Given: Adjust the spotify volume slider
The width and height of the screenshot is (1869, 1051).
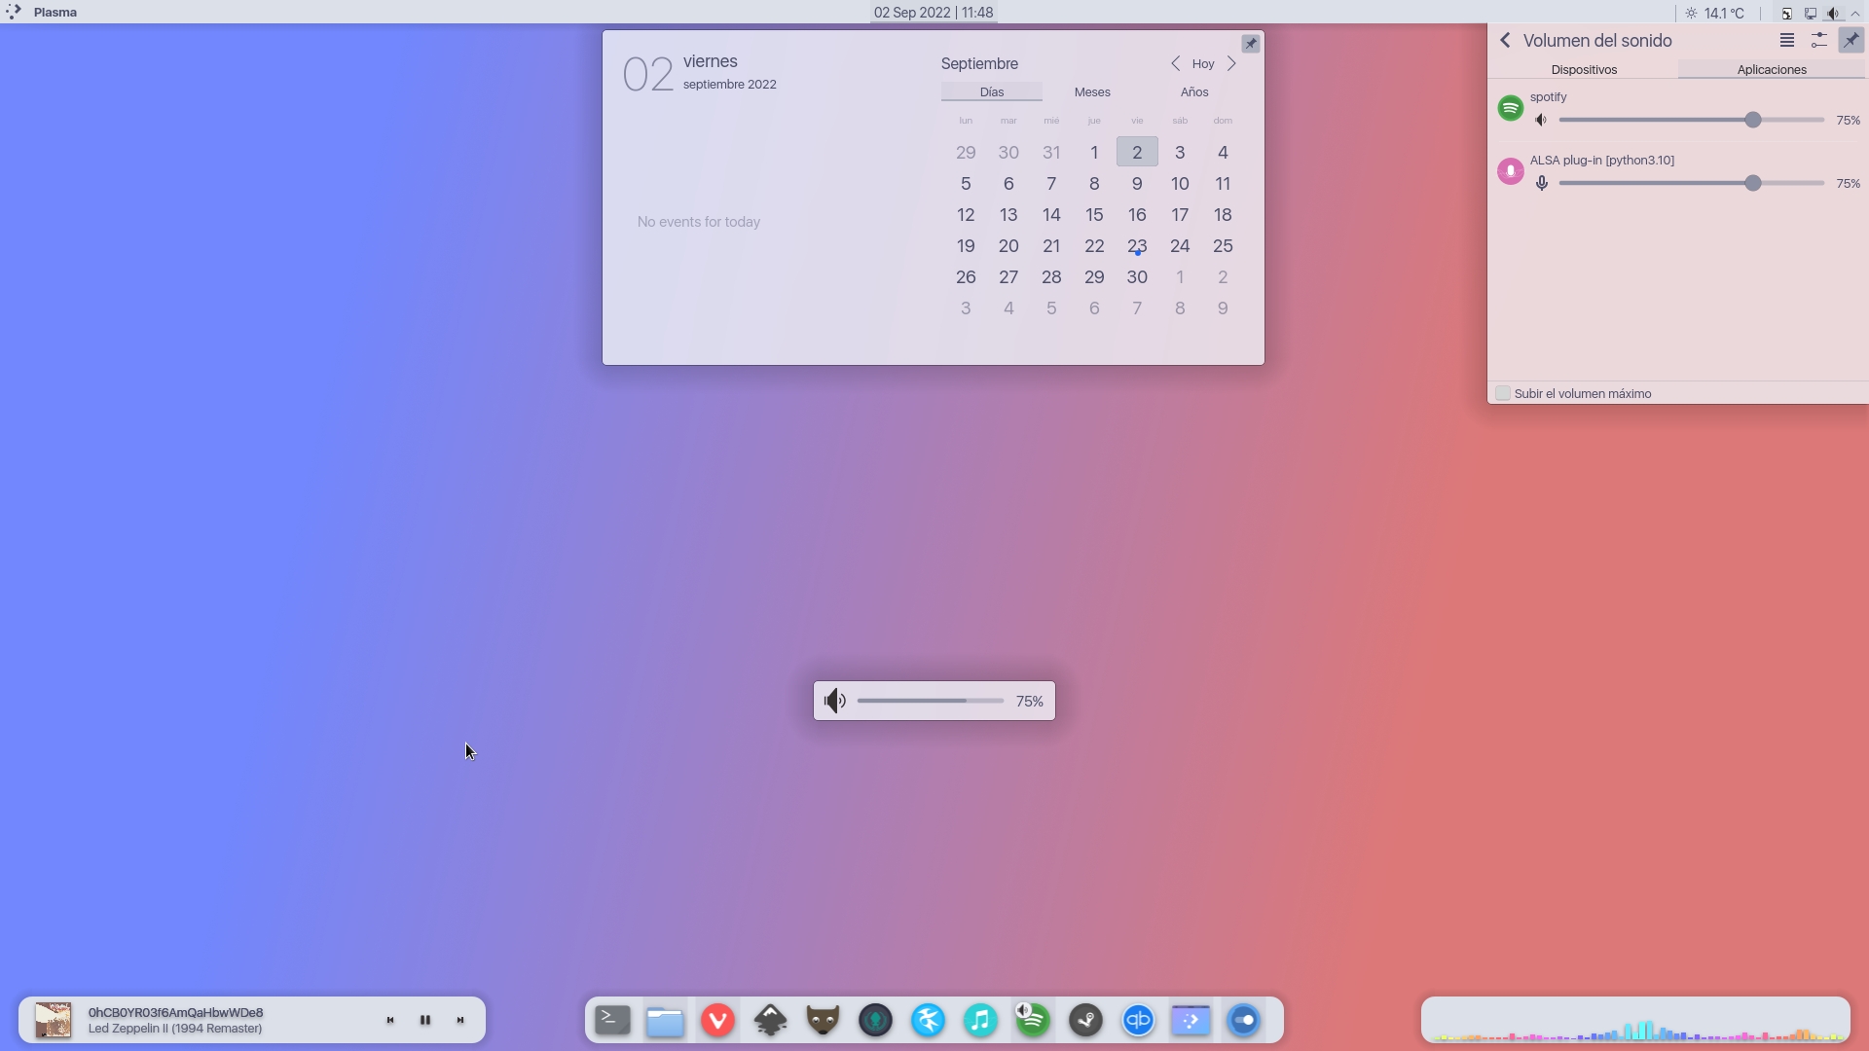Looking at the screenshot, I should pos(1752,120).
